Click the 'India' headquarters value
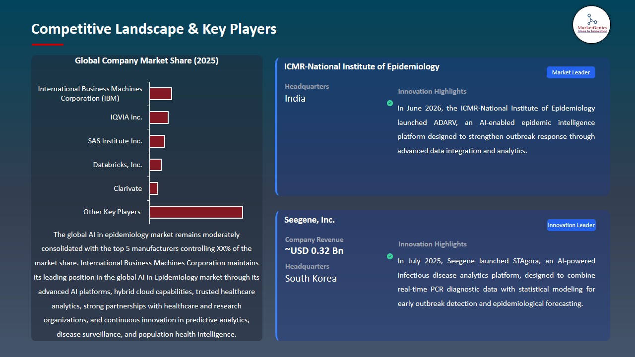 pos(295,99)
